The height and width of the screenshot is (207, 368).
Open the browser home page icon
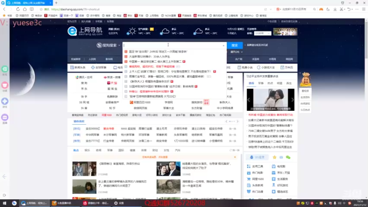[x=25, y=9]
